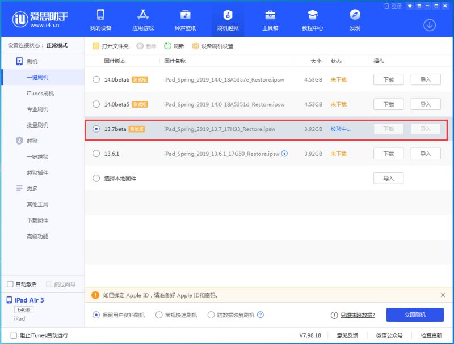Choose 防数据恢复刷机 radio option

click(x=211, y=315)
